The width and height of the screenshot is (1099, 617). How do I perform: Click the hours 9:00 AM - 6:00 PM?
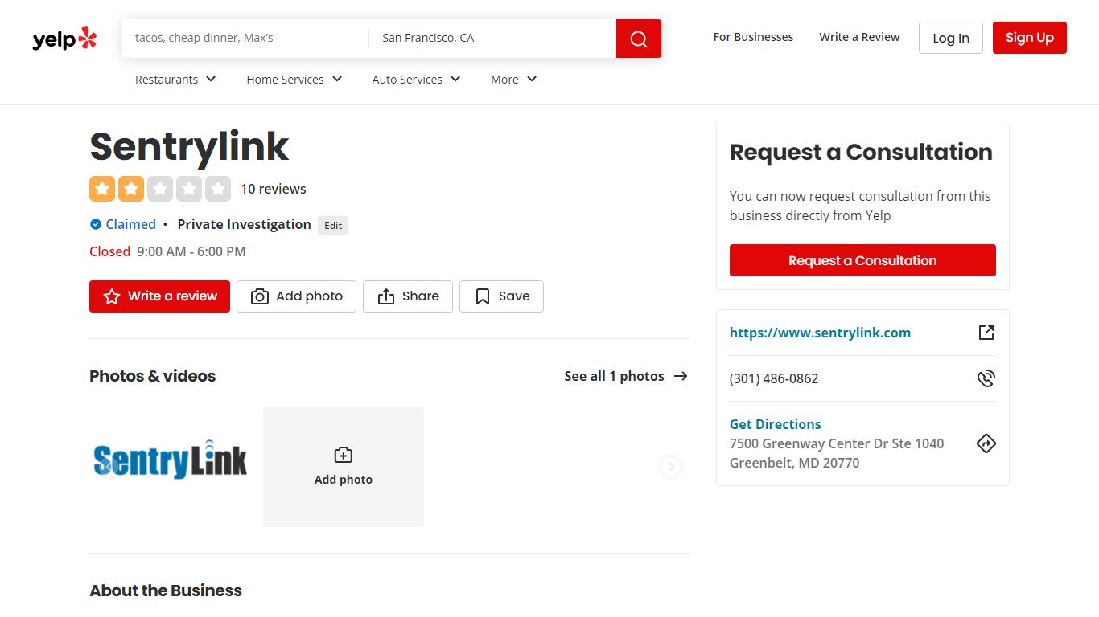(191, 251)
